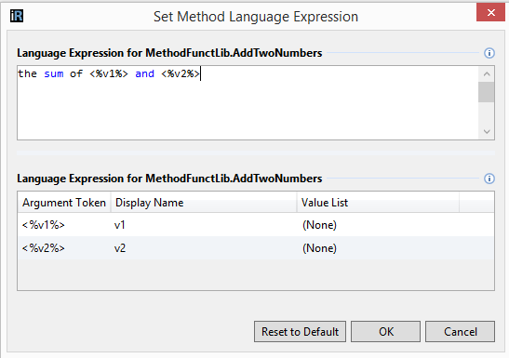Dismiss dialog with the Cancel button
This screenshot has width=509, height=358.
tap(460, 331)
